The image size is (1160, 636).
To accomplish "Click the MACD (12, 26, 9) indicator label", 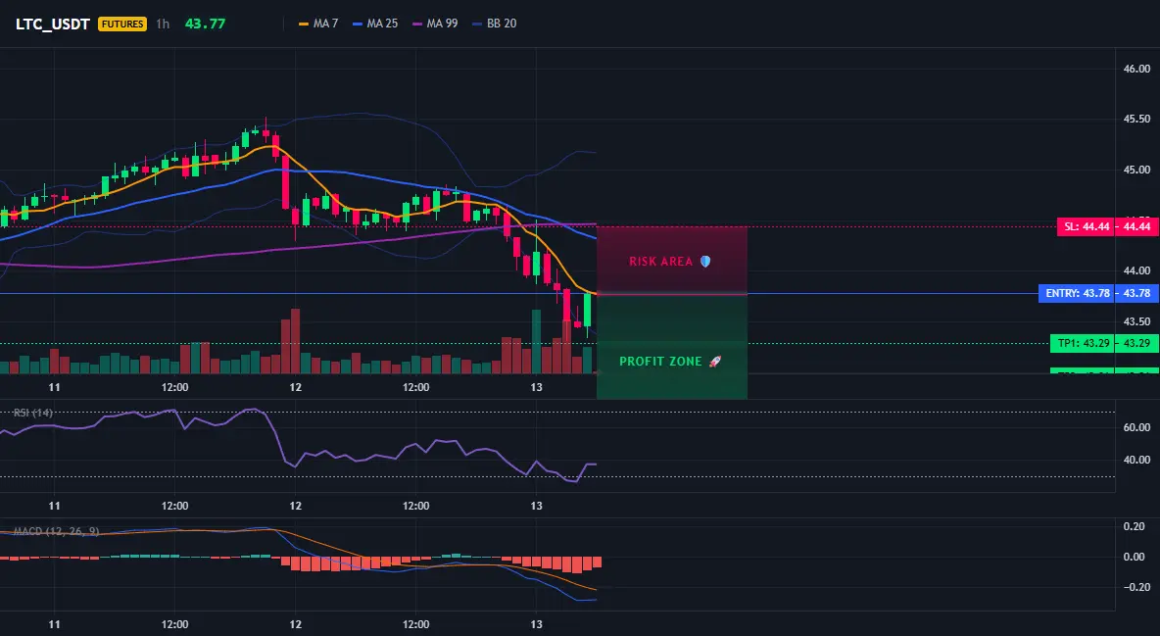I will [56, 531].
